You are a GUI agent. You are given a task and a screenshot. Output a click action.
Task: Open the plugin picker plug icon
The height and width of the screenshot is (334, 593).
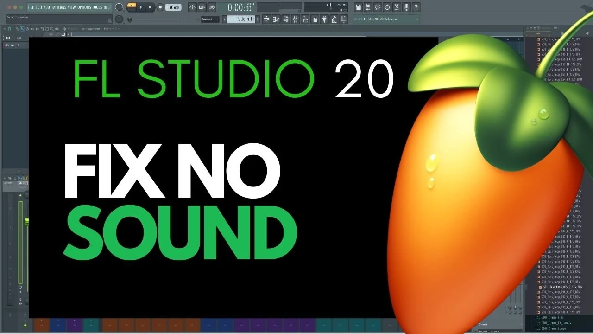[324, 19]
